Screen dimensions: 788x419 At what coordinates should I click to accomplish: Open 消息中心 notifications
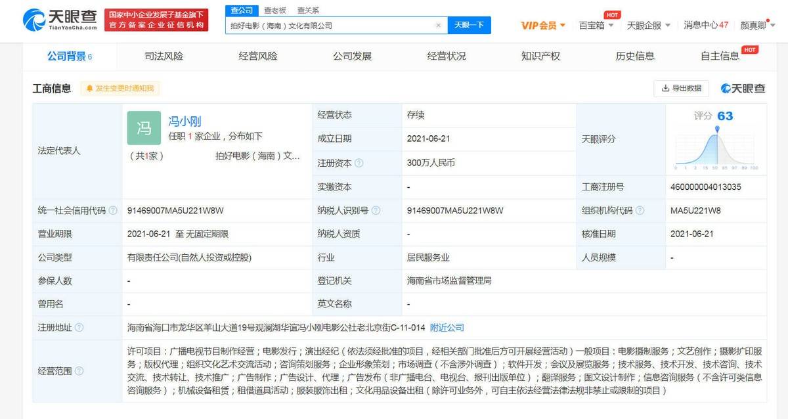706,25
